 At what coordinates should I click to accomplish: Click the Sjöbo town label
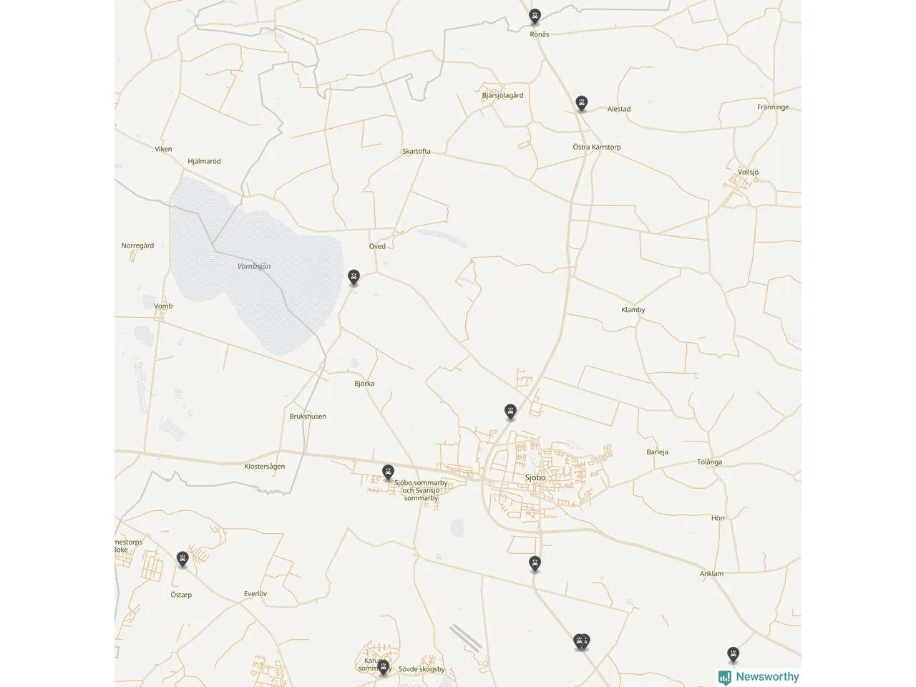tap(535, 477)
